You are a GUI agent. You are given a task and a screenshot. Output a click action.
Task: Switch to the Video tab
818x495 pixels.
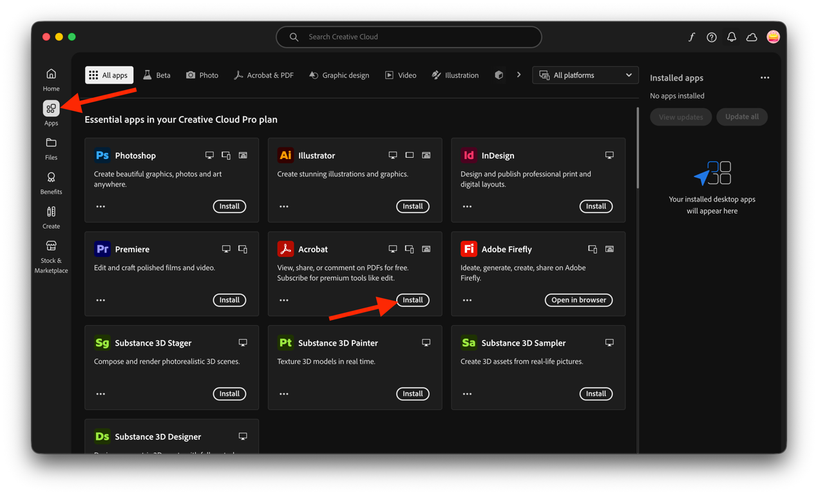401,75
